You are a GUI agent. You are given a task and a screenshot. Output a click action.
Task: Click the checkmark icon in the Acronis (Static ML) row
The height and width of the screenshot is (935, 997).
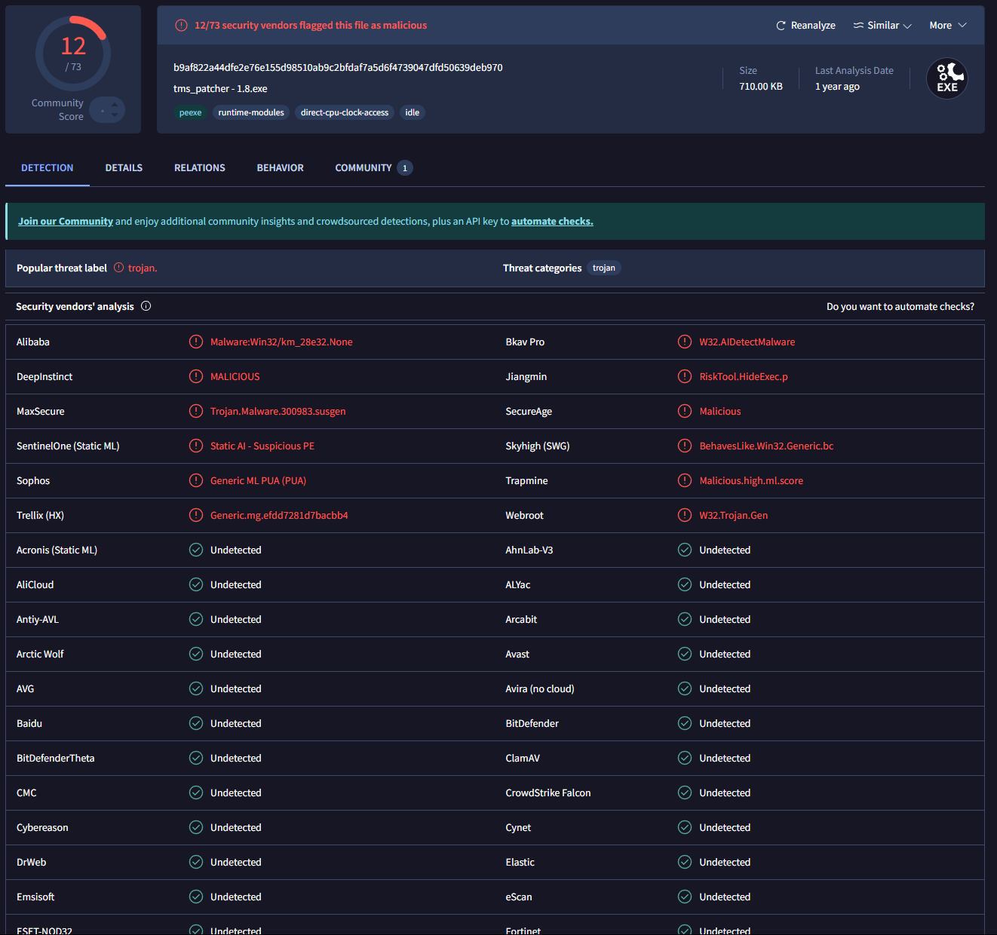[x=196, y=550]
